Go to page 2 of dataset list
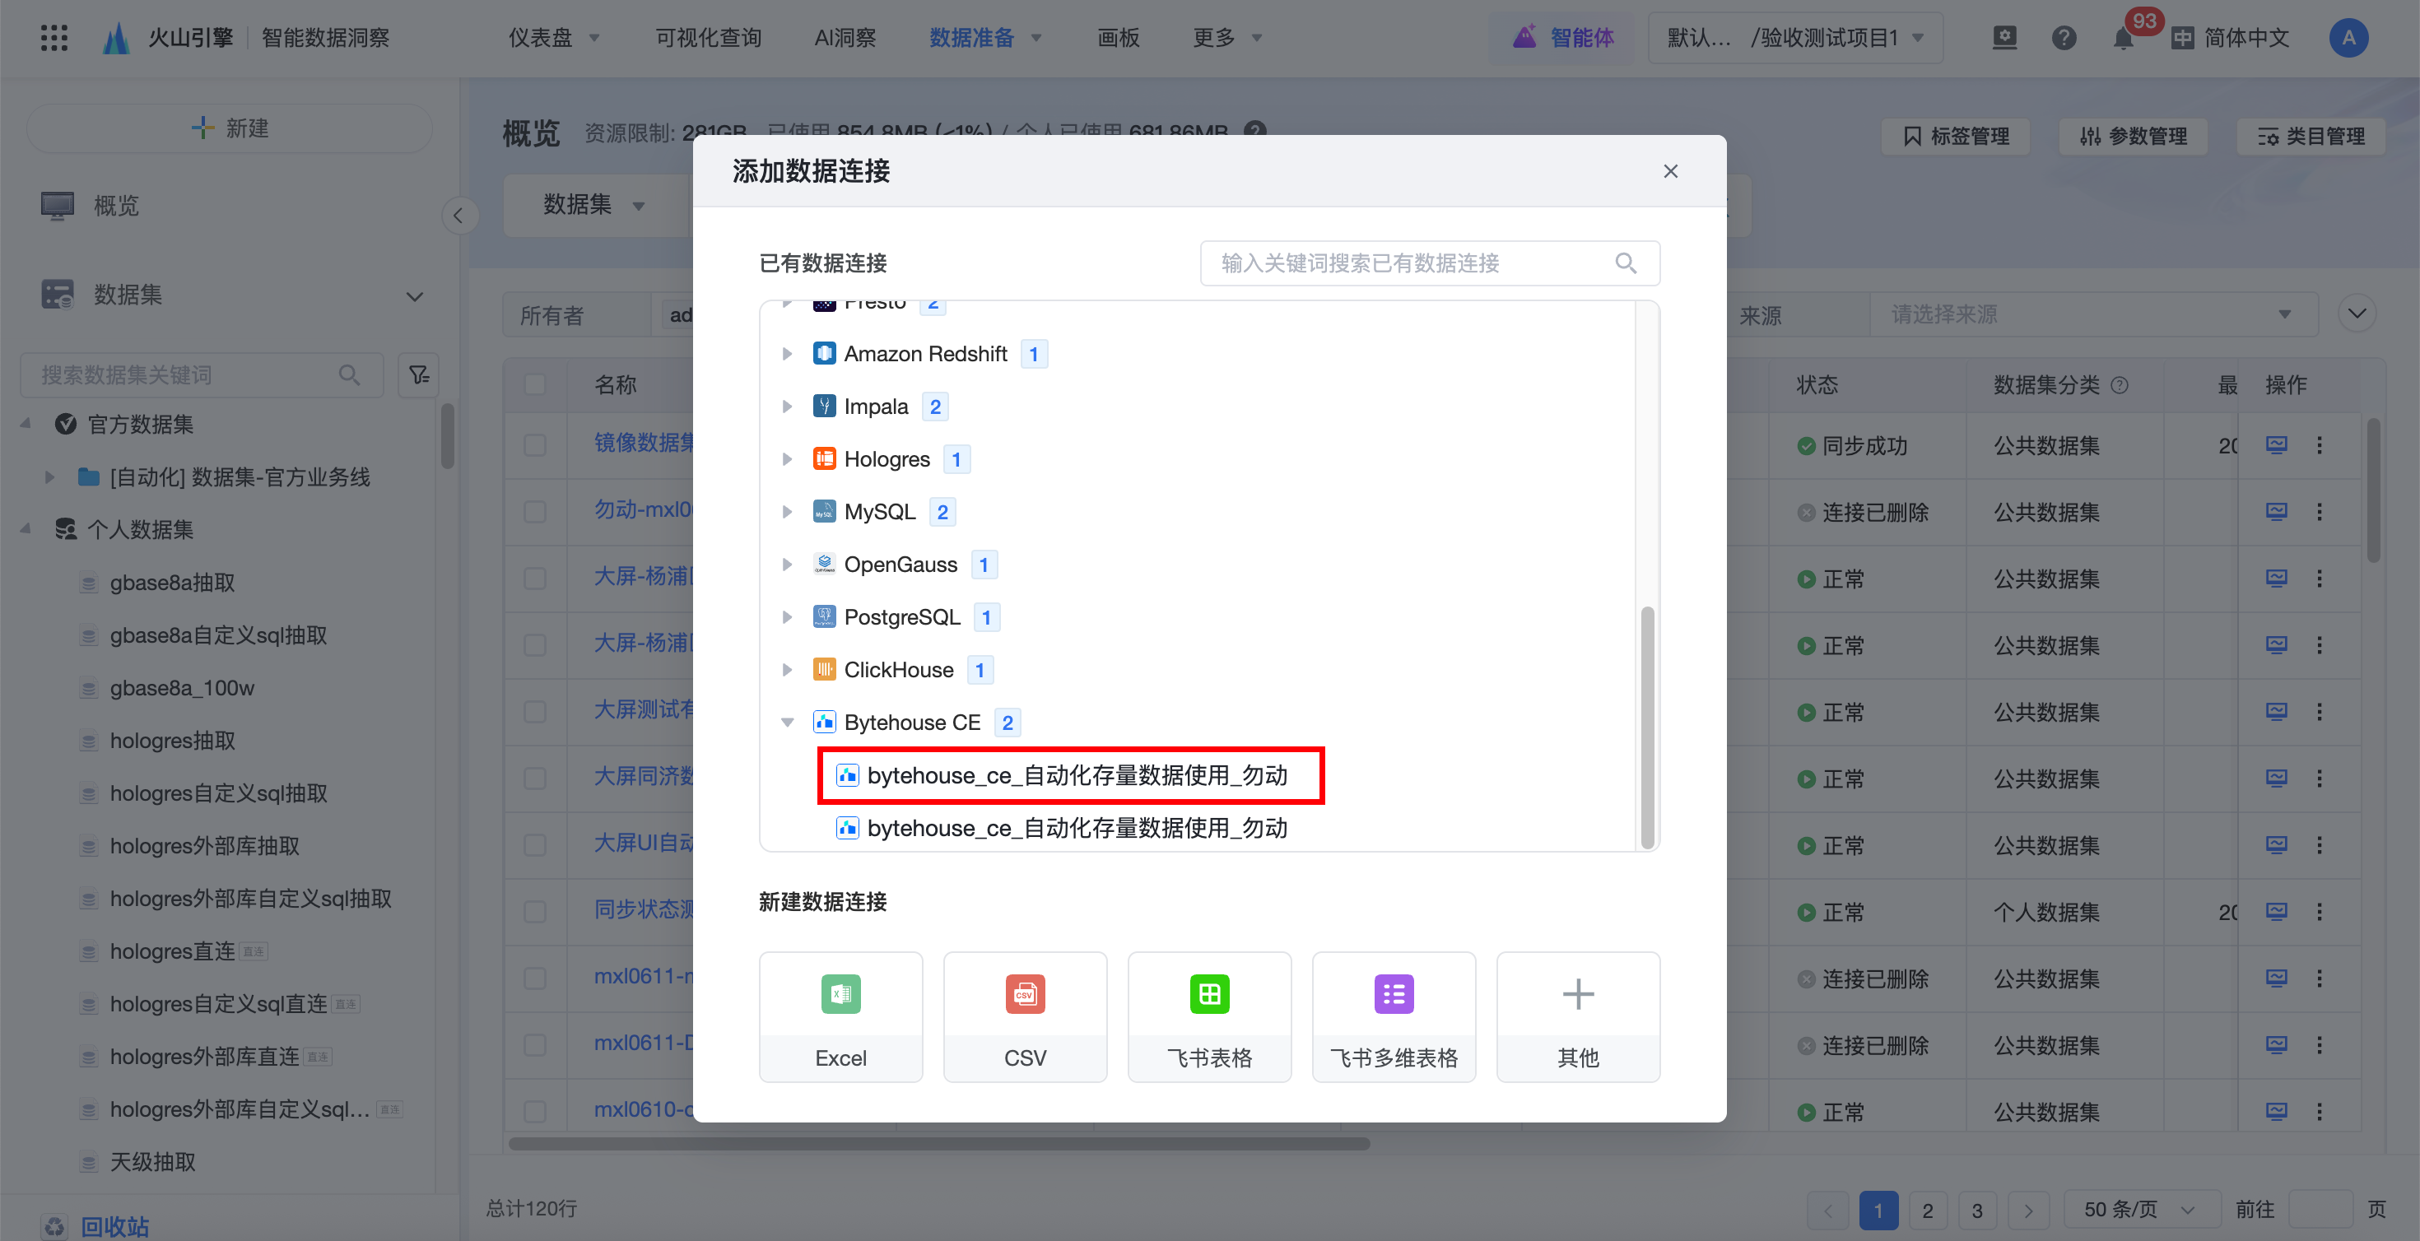This screenshot has width=2420, height=1241. [x=1928, y=1210]
